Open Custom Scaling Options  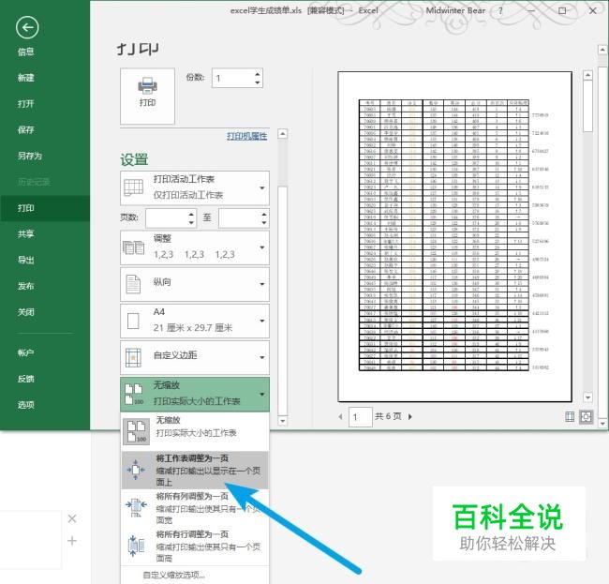tap(174, 575)
